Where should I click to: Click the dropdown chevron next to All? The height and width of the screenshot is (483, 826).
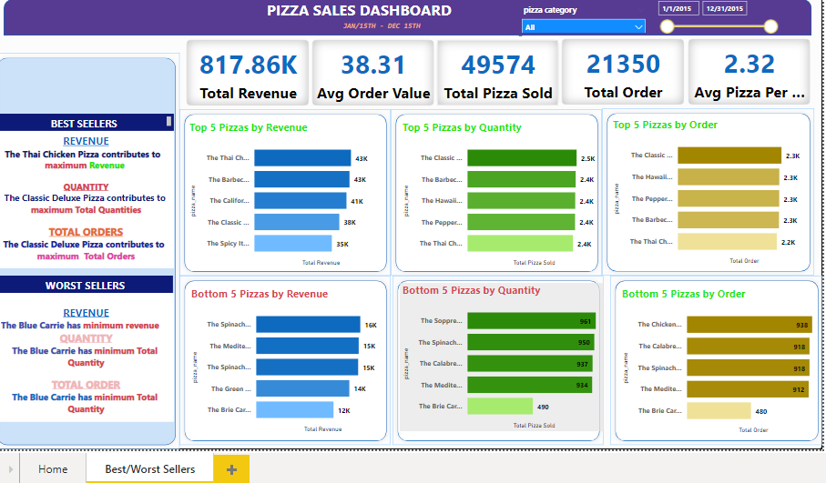point(637,27)
